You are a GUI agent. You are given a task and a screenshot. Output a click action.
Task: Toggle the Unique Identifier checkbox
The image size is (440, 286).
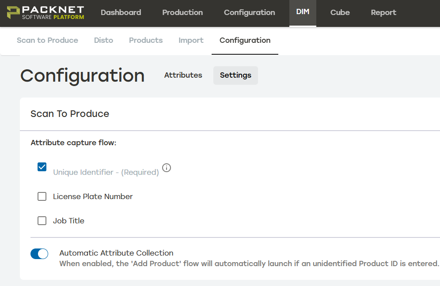click(42, 167)
